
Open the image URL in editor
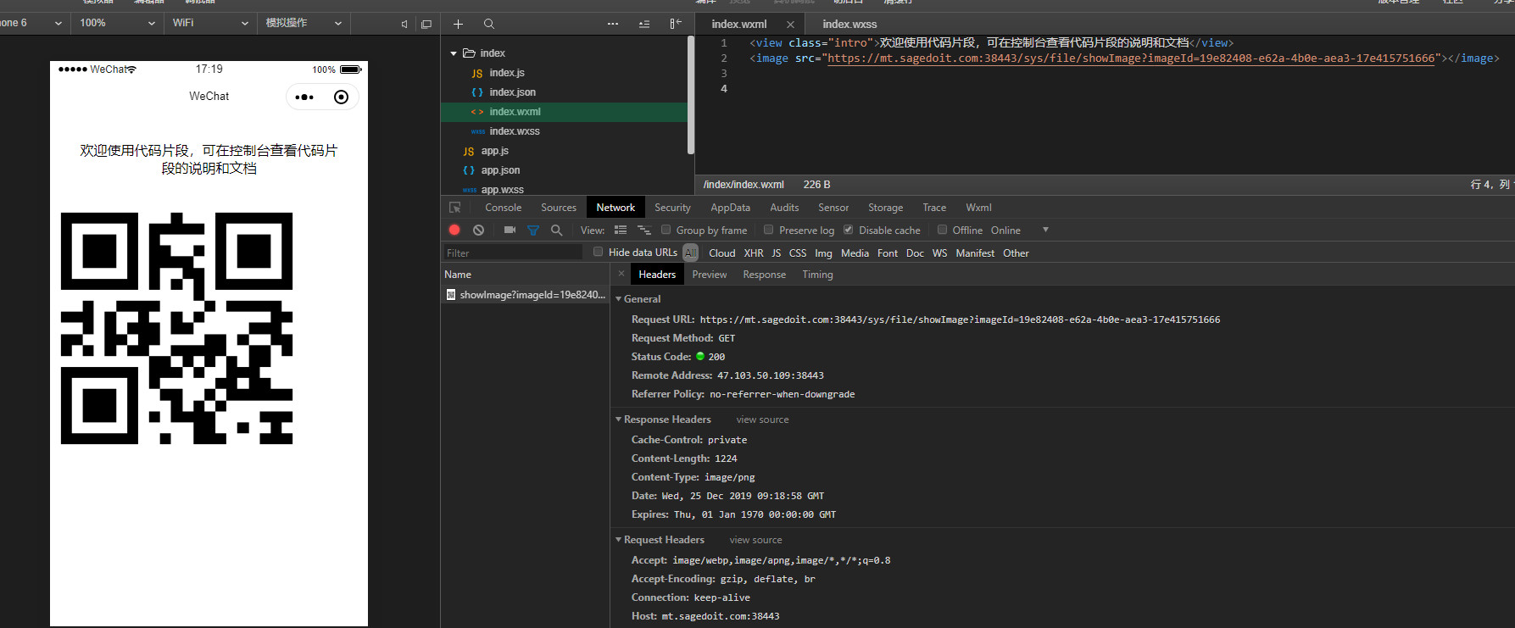[x=1131, y=58]
